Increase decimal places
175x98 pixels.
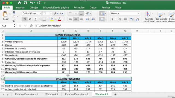tap(132, 19)
